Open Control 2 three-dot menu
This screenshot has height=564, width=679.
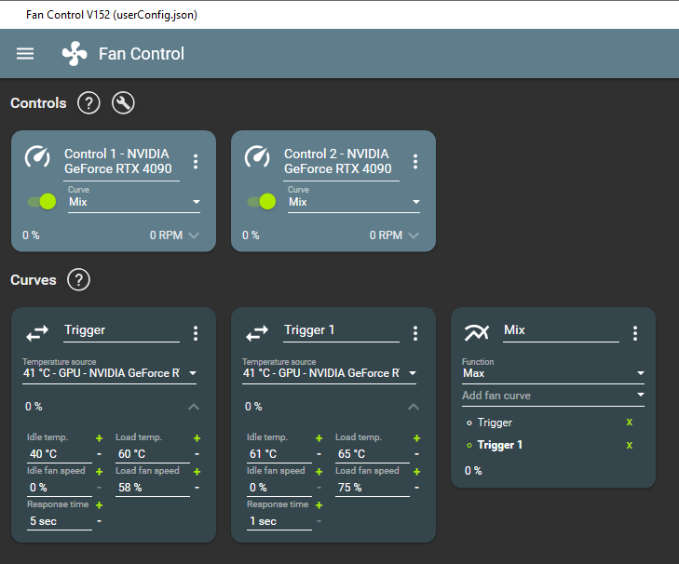tap(415, 161)
